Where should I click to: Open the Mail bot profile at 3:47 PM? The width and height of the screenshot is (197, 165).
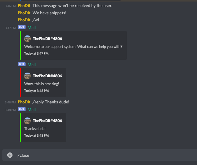[32, 27]
